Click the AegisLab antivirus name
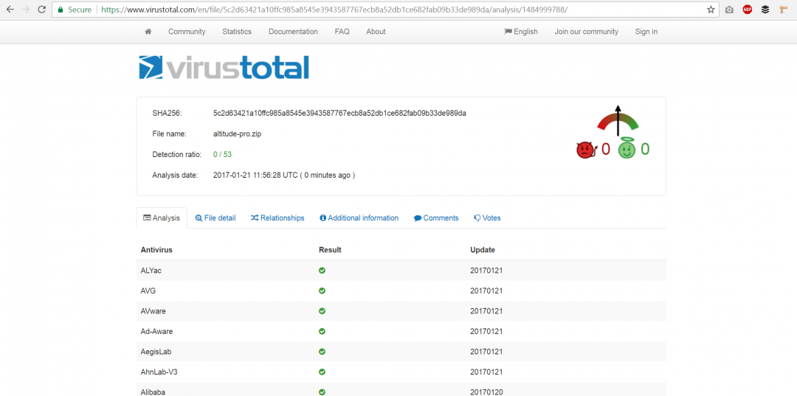The image size is (797, 396). 154,352
